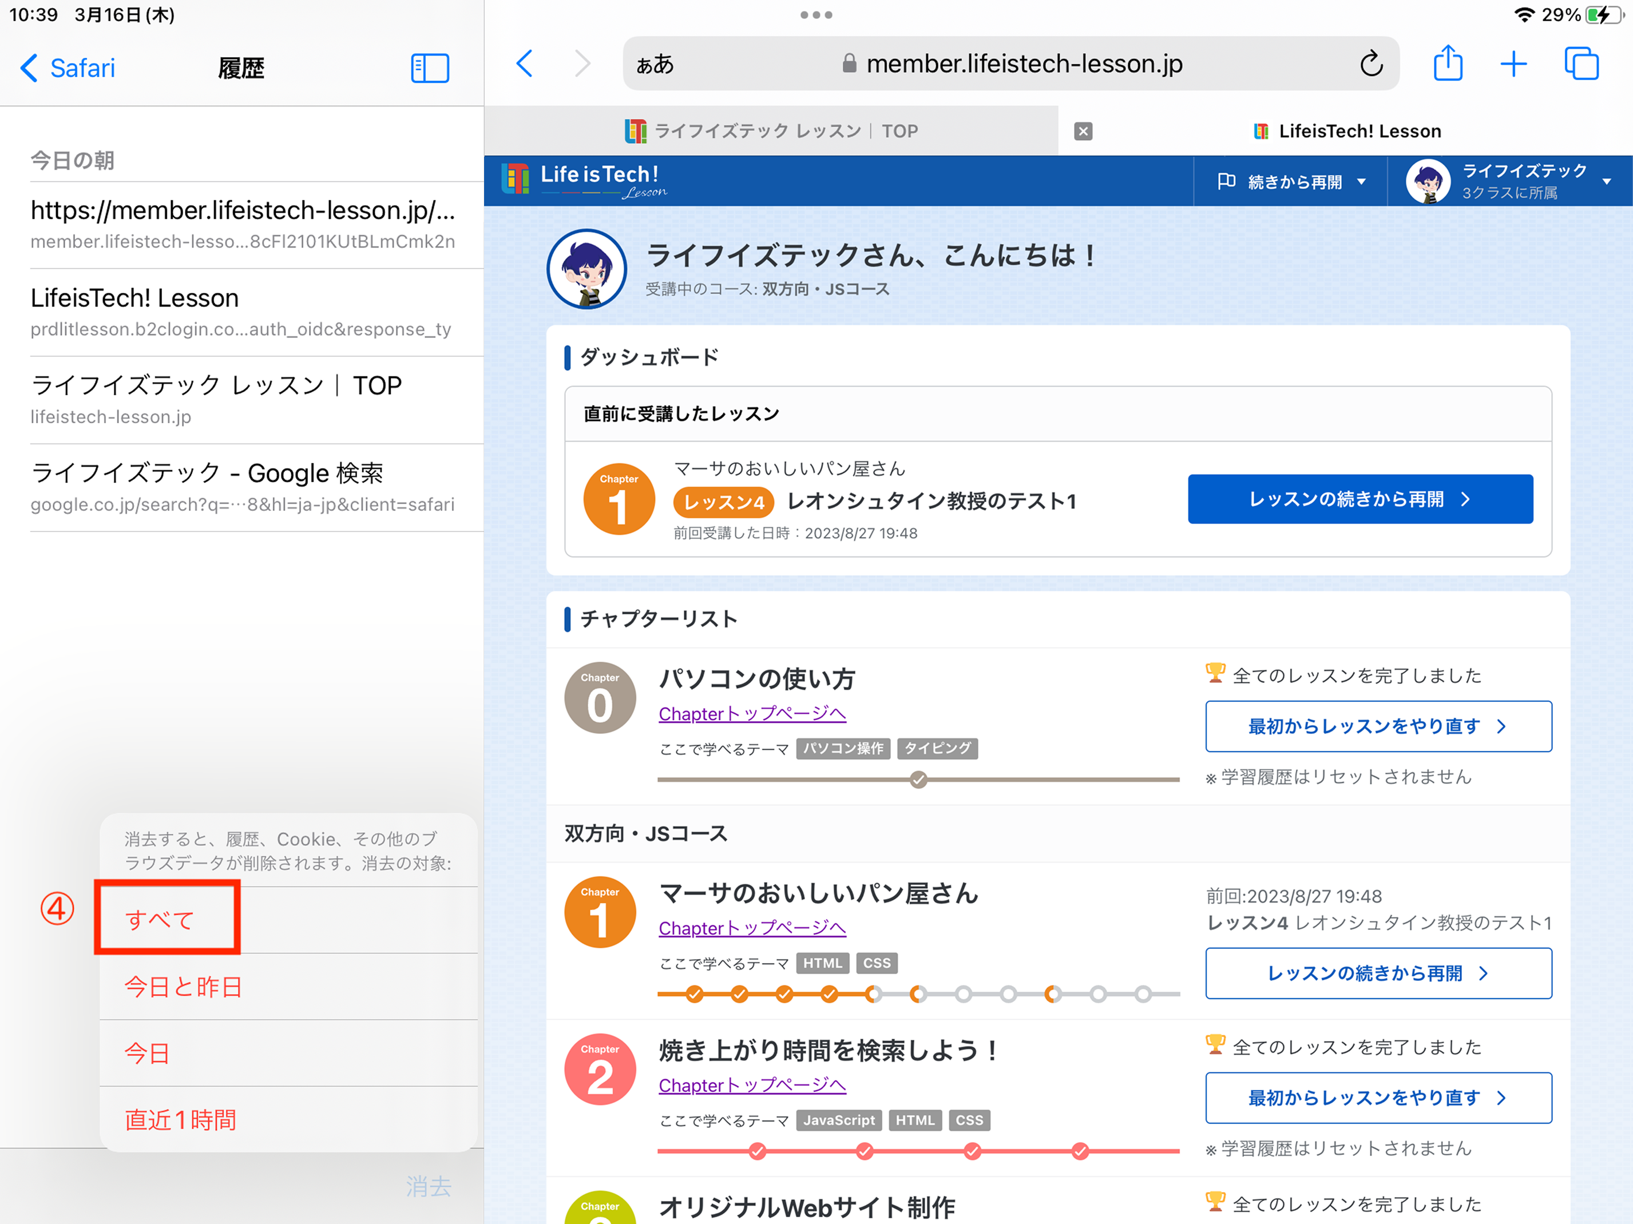This screenshot has height=1224, width=1633.
Task: Switch to the ライフイズテック レッスン TOP tab
Action: click(771, 130)
